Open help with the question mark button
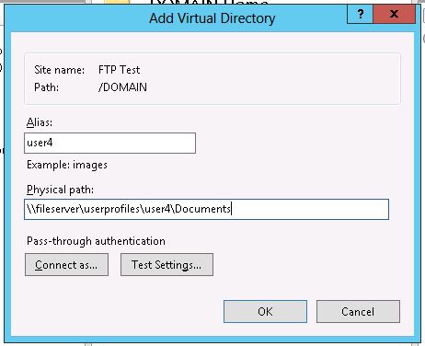Screen dimensions: 425x346 coord(361,14)
